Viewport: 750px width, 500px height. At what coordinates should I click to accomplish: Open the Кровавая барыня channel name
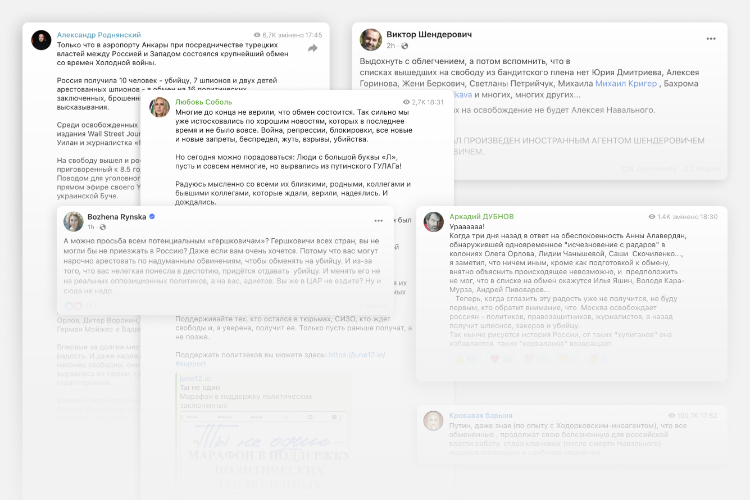click(x=480, y=415)
